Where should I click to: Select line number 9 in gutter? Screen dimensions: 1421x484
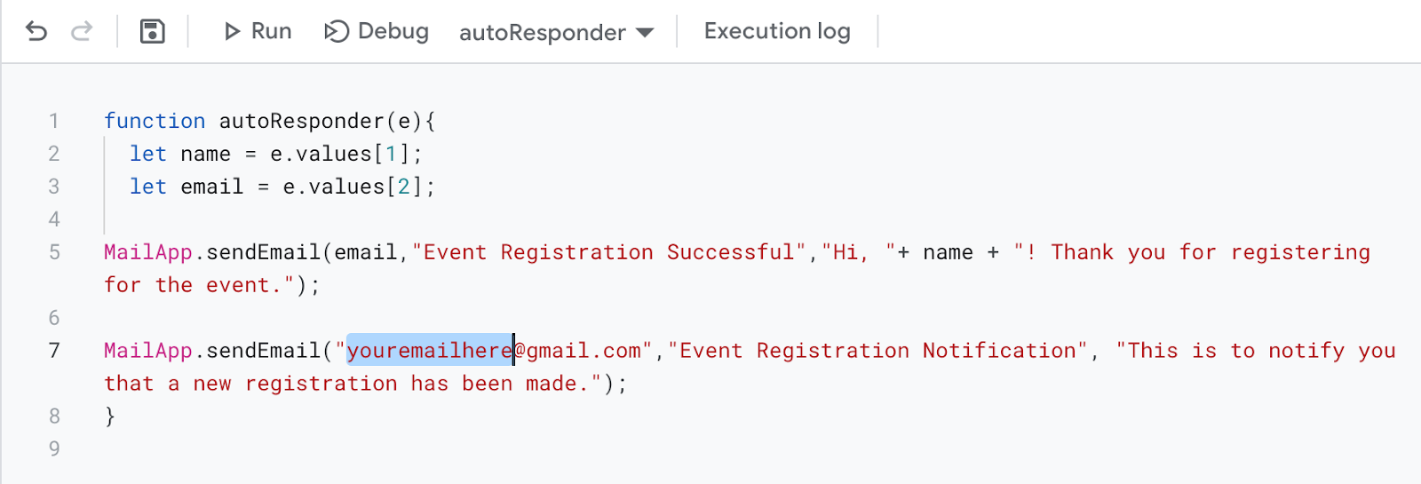point(54,449)
